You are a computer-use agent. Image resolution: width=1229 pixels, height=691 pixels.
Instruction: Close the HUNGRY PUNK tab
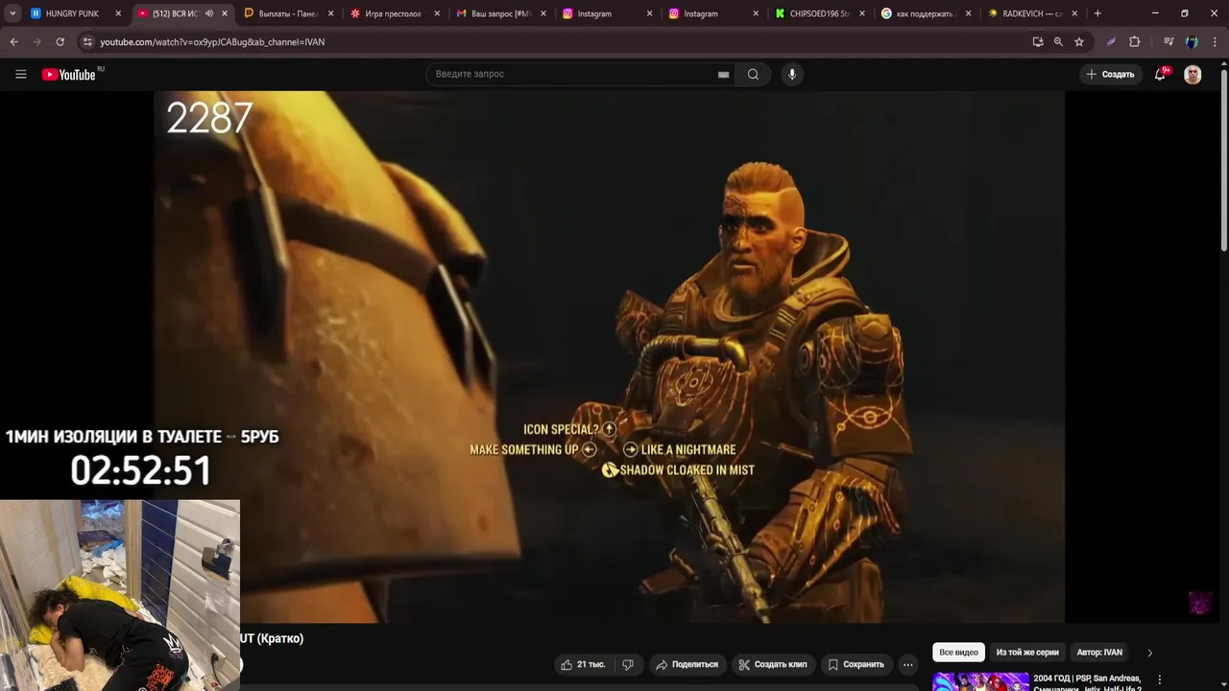[118, 13]
